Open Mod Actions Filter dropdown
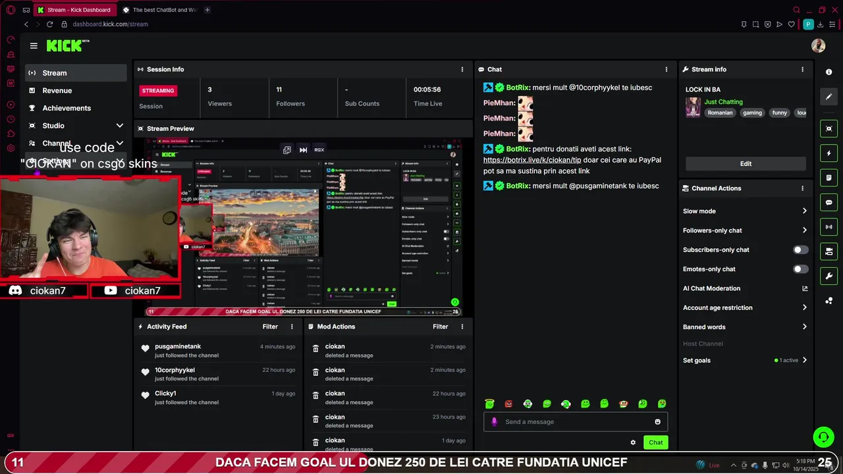The height and width of the screenshot is (474, 843). 441,327
